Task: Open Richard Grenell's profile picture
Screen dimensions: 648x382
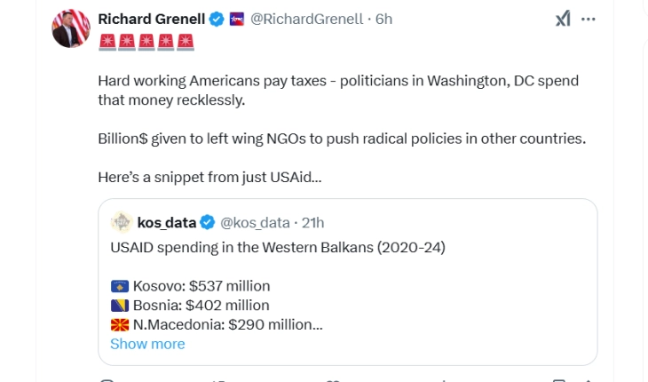Action: (x=71, y=28)
